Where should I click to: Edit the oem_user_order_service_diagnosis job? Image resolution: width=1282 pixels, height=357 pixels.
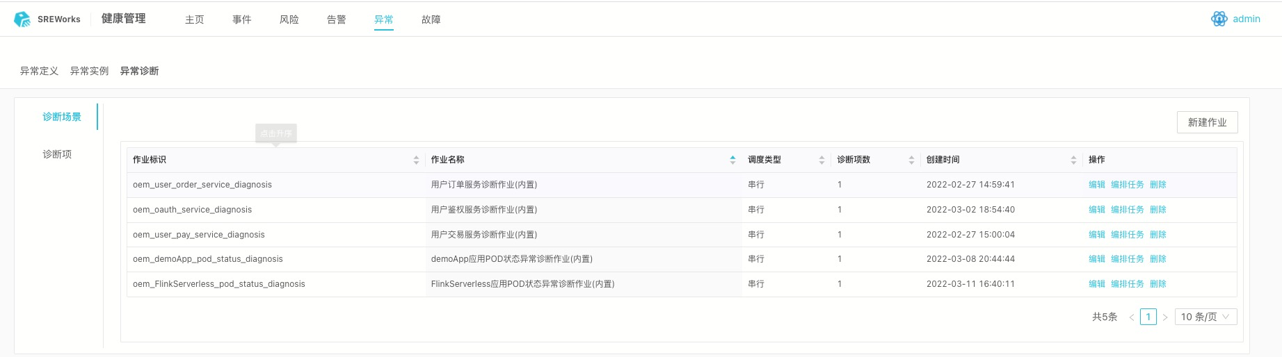(x=1096, y=185)
